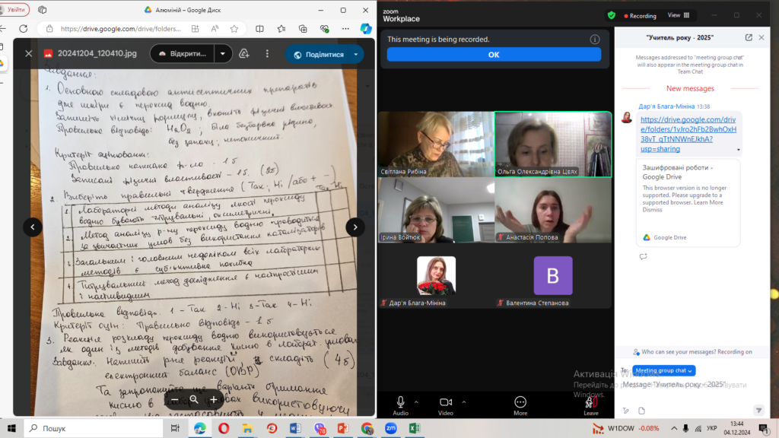Go to previous image in Drive preview
This screenshot has width=779, height=438.
(x=32, y=227)
